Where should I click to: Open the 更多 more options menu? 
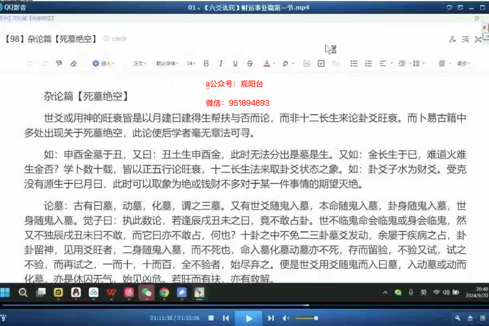[x=463, y=63]
